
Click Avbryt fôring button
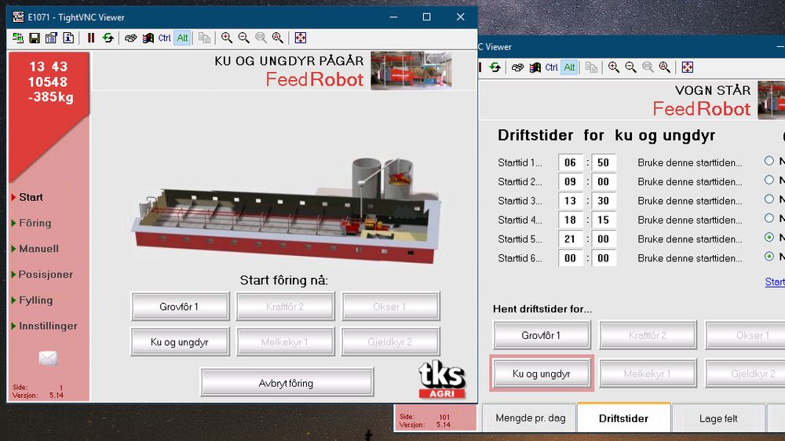pyautogui.click(x=287, y=383)
